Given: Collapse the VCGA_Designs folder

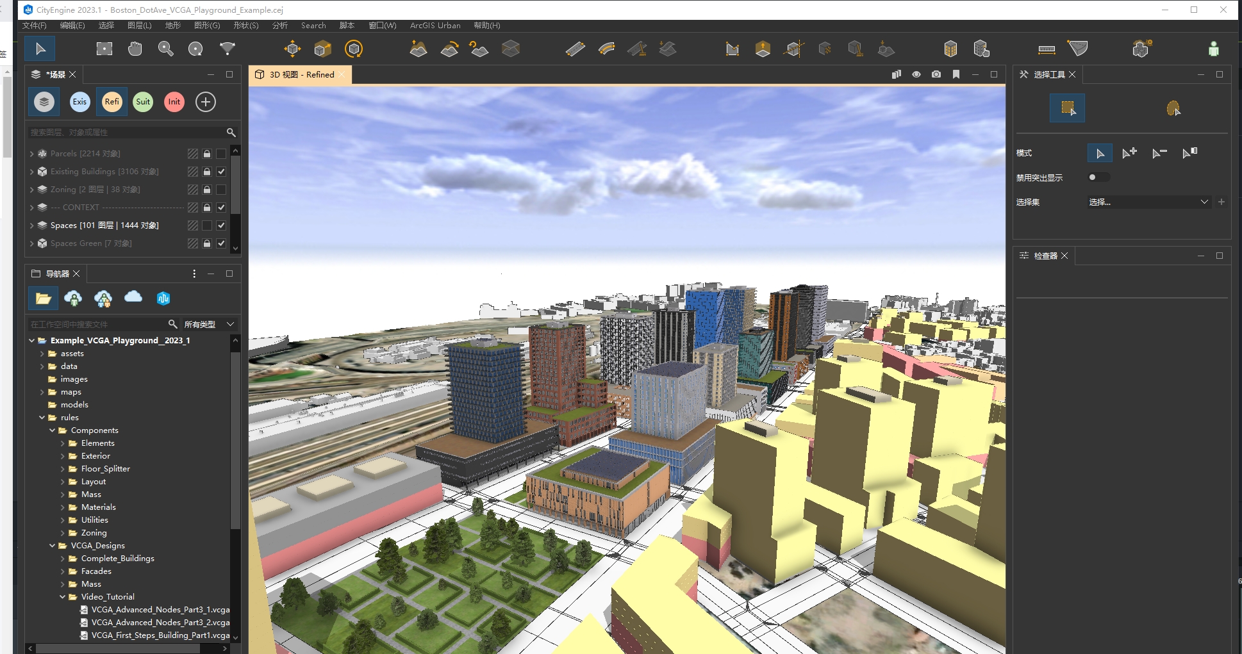Looking at the screenshot, I should tap(53, 545).
